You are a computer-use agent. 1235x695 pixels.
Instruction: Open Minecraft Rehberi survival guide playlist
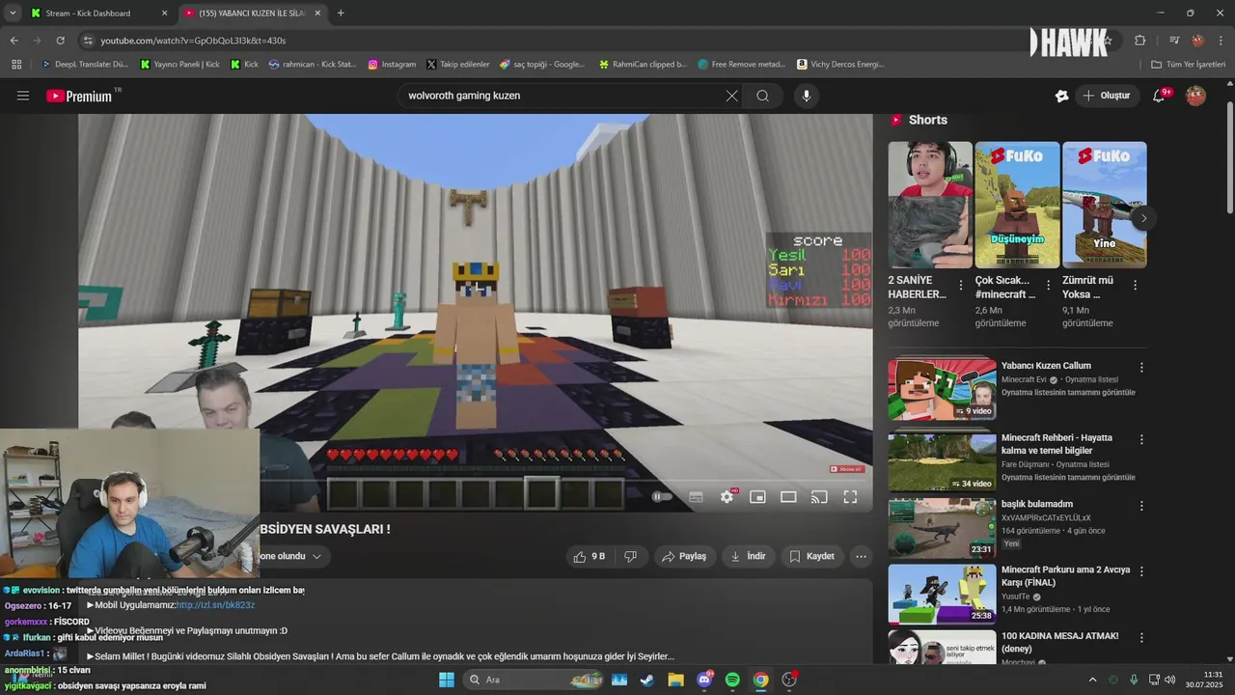tap(942, 460)
